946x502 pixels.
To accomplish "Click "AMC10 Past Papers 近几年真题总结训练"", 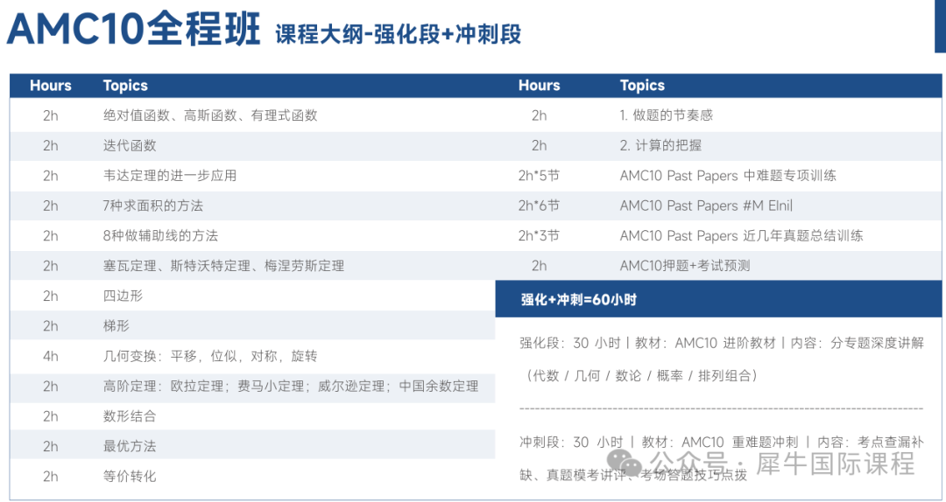I will (x=741, y=235).
